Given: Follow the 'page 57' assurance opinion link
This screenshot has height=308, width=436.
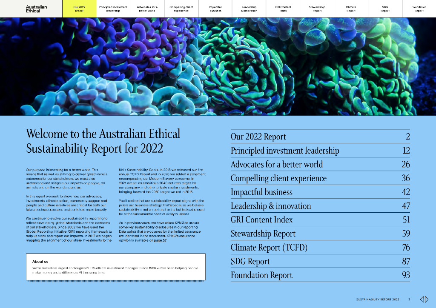Looking at the screenshot, I should pyautogui.click(x=160, y=240).
